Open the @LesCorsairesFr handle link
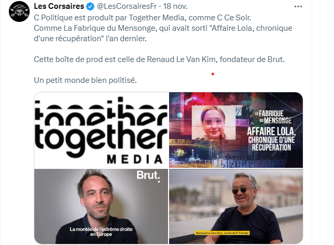This screenshot has width=334, height=245. click(x=127, y=6)
